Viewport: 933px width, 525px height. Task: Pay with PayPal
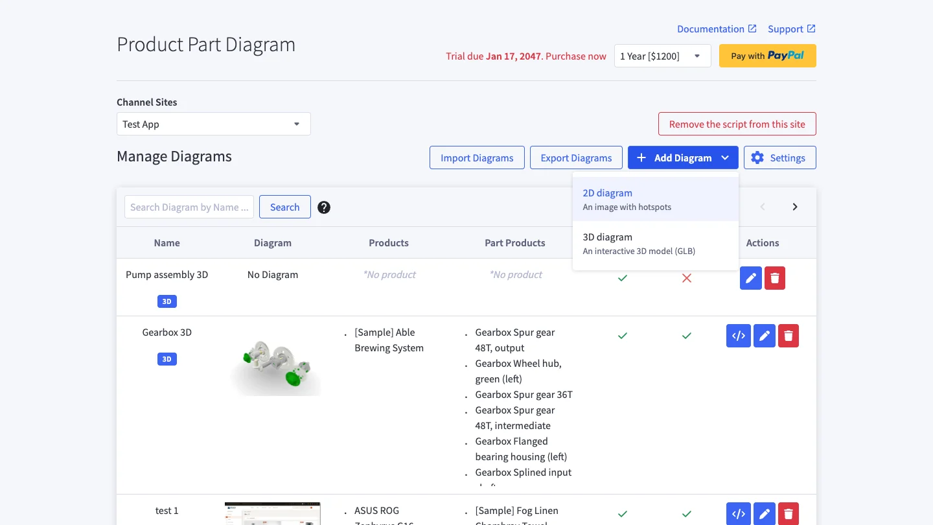pos(768,56)
